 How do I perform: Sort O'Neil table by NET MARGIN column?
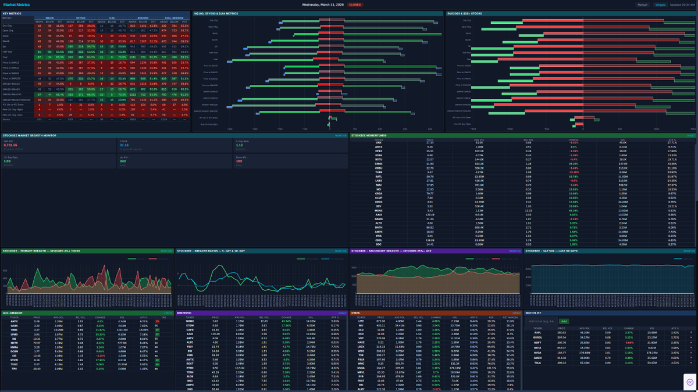pyautogui.click(x=511, y=317)
